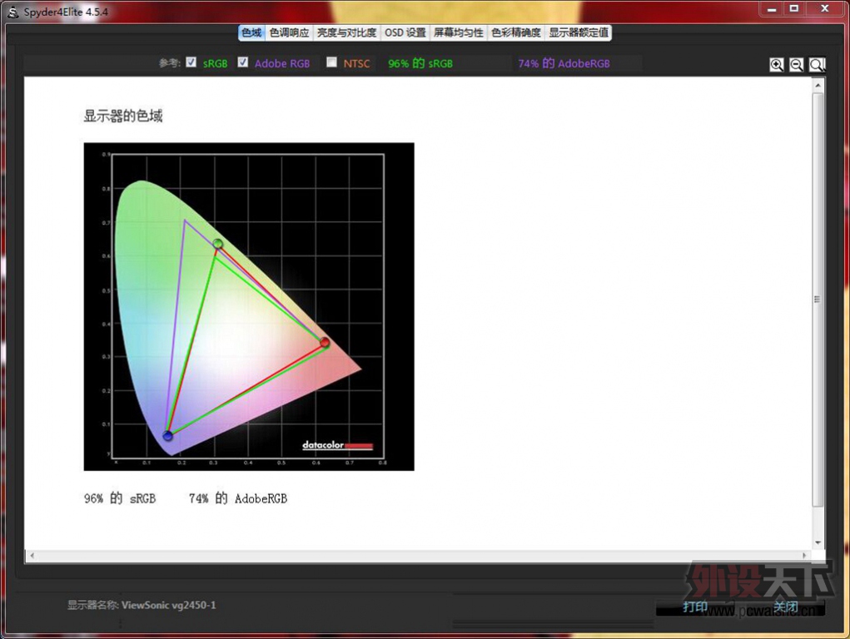Uncheck the sRGB reference checkbox
Screen dimensions: 850x639
click(x=191, y=62)
